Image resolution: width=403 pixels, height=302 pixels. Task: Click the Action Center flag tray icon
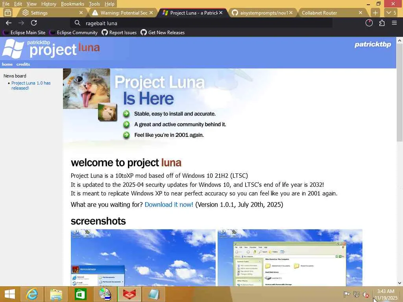click(347, 294)
